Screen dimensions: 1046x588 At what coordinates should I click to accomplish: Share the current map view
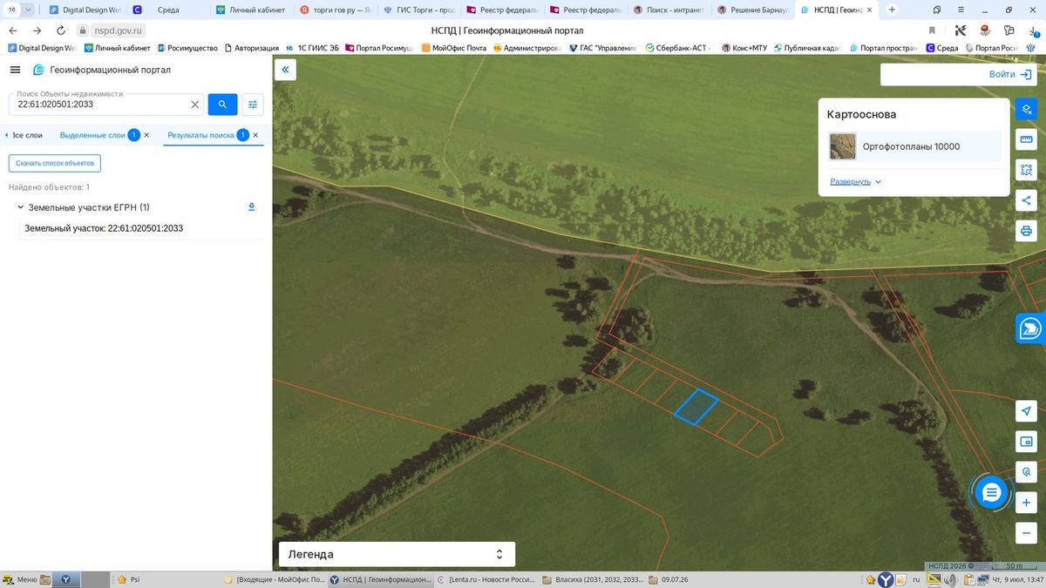click(x=1027, y=200)
